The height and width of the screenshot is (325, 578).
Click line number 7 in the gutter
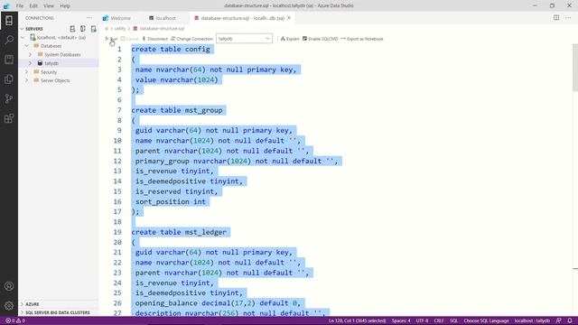click(119, 110)
